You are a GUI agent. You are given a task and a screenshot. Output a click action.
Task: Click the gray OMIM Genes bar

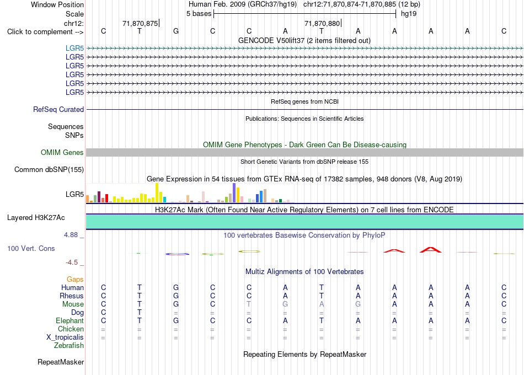[x=304, y=152]
